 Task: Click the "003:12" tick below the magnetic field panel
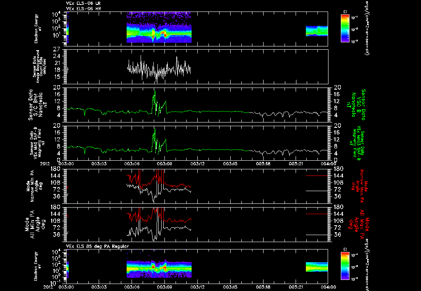[x=198, y=164]
